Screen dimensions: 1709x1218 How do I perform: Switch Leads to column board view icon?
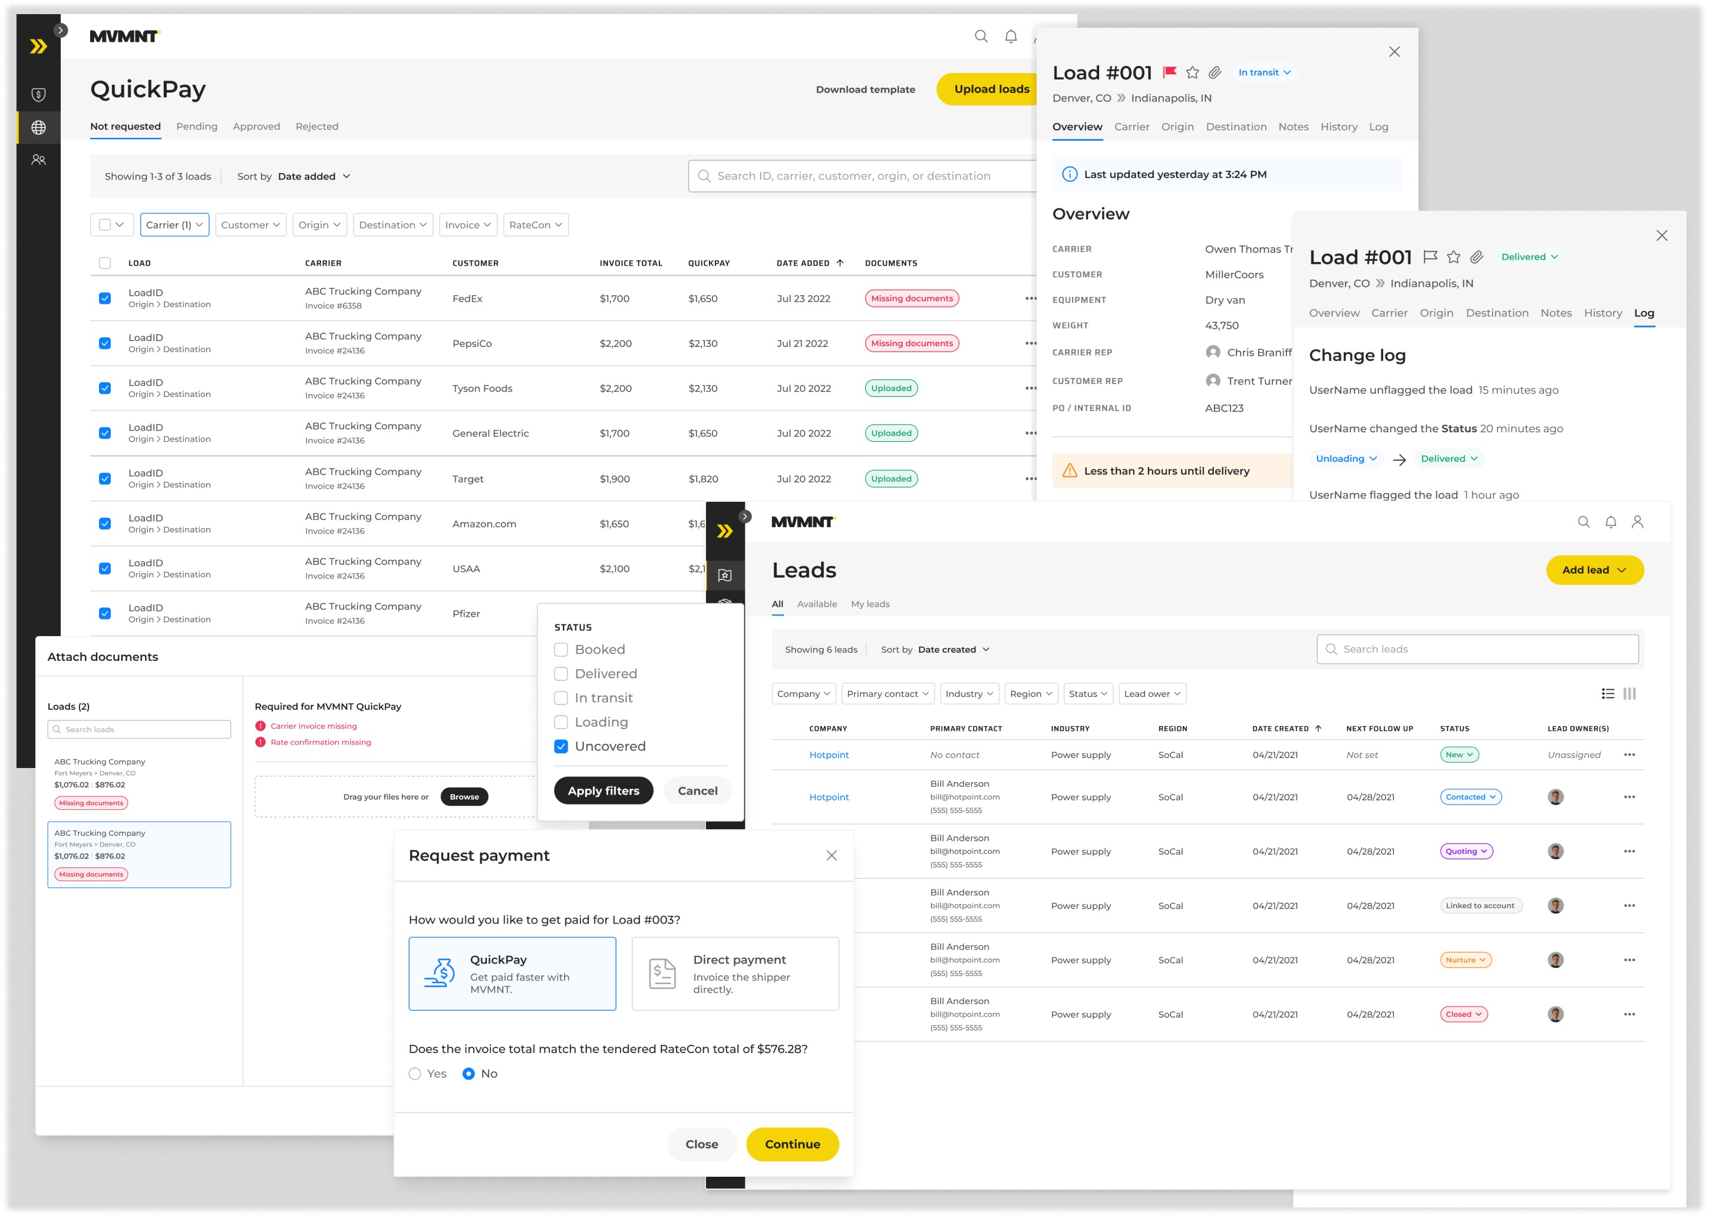[1629, 694]
